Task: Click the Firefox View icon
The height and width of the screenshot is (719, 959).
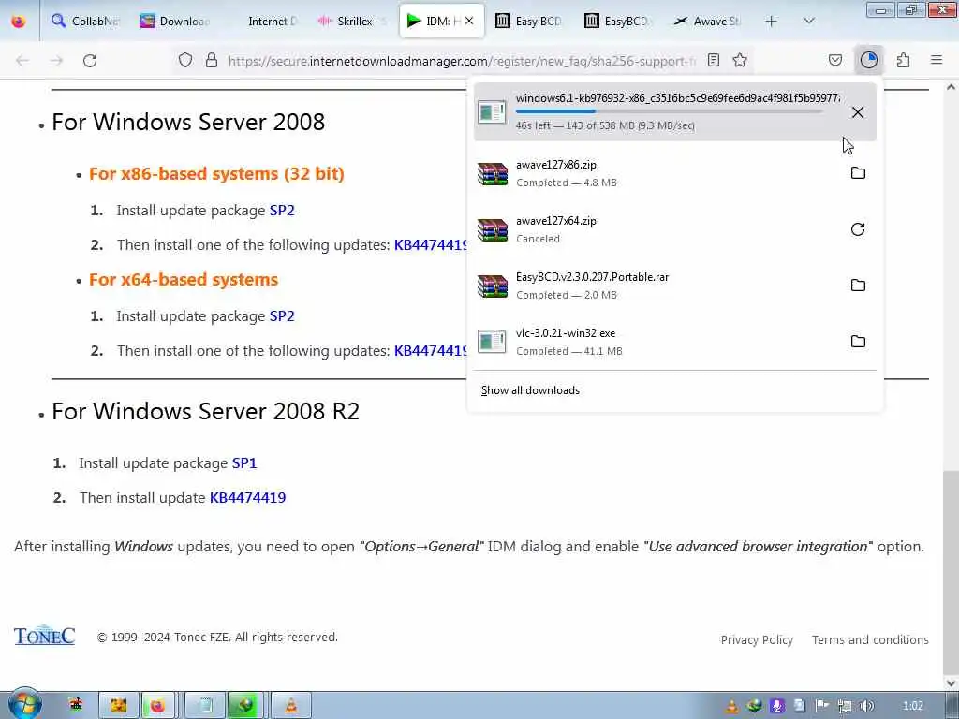Action: 19,21
